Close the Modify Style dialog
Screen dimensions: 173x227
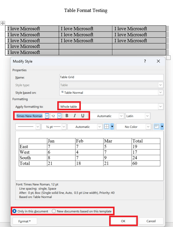click(x=158, y=61)
